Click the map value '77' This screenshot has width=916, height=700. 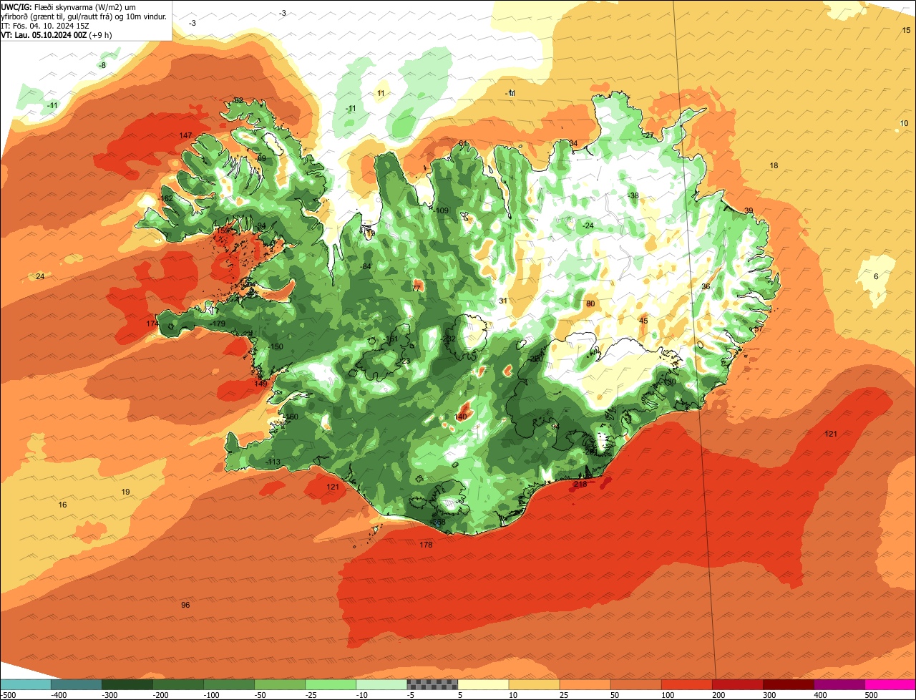[416, 288]
